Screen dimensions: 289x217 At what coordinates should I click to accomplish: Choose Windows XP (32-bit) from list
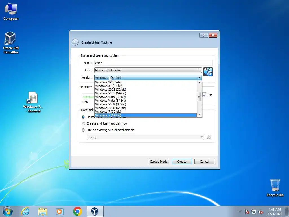pos(146,82)
